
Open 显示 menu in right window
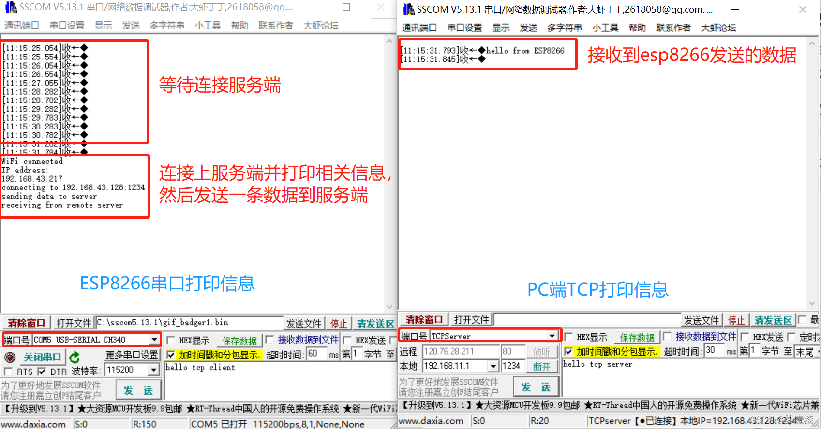(x=501, y=28)
